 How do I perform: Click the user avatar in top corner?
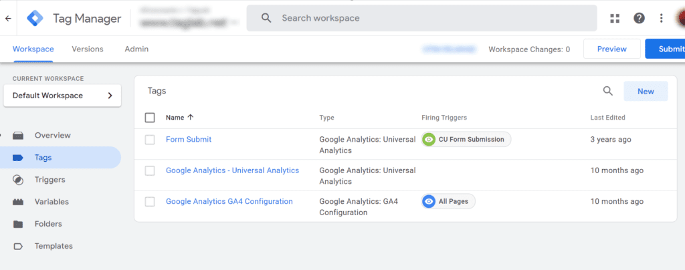(680, 18)
